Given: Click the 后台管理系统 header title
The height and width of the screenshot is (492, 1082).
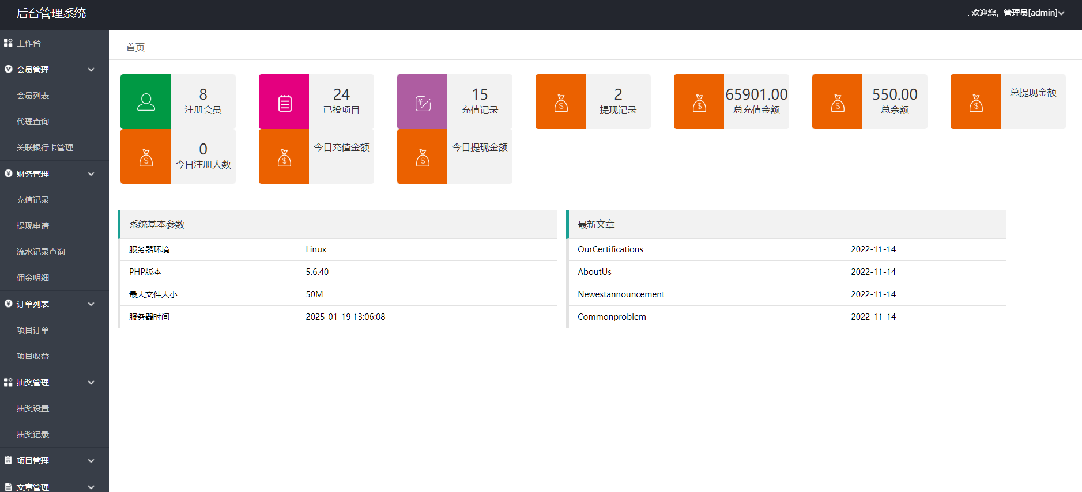Looking at the screenshot, I should coord(51,13).
